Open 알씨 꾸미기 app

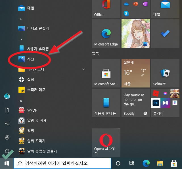click(x=32, y=141)
